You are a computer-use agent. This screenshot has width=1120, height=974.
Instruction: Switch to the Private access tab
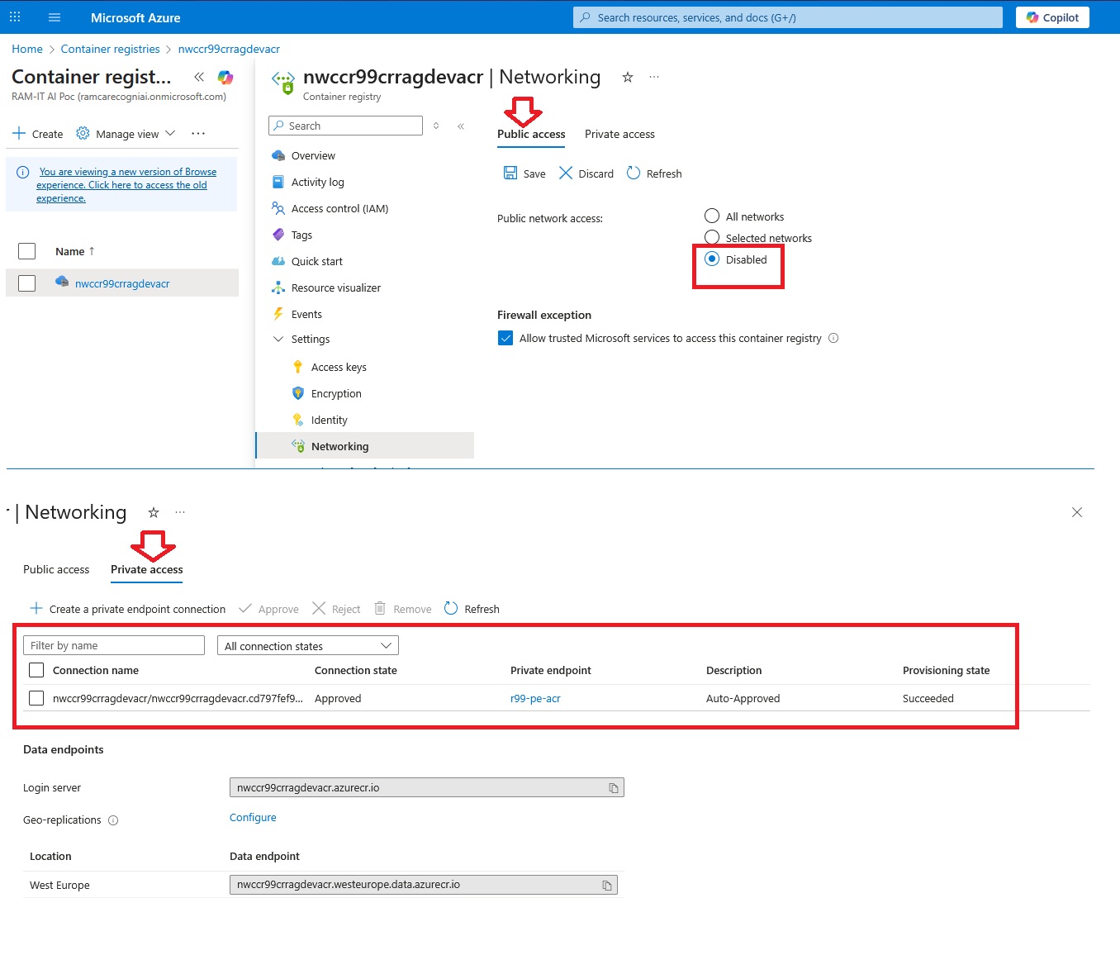(146, 569)
